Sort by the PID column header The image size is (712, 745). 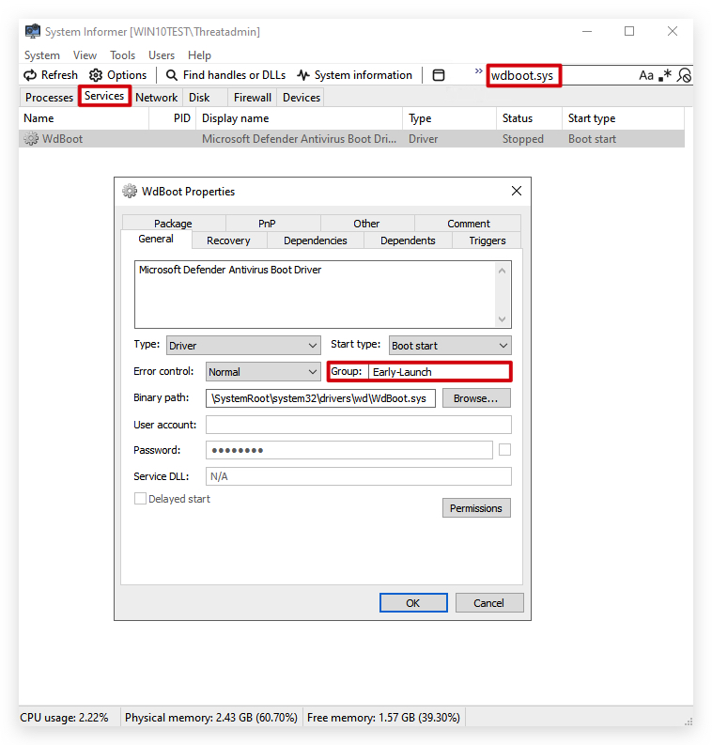click(173, 118)
